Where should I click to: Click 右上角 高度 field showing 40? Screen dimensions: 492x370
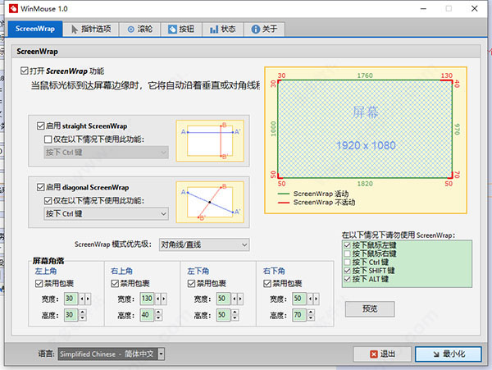click(147, 315)
